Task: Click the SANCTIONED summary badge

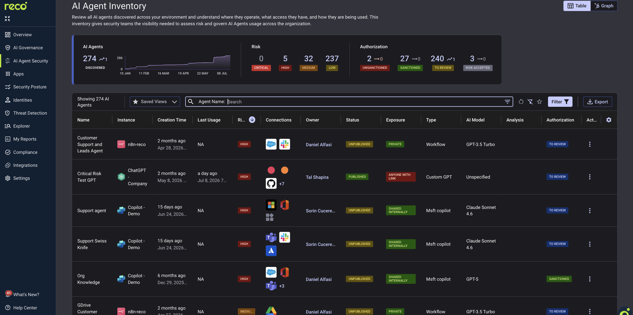Action: click(x=410, y=68)
